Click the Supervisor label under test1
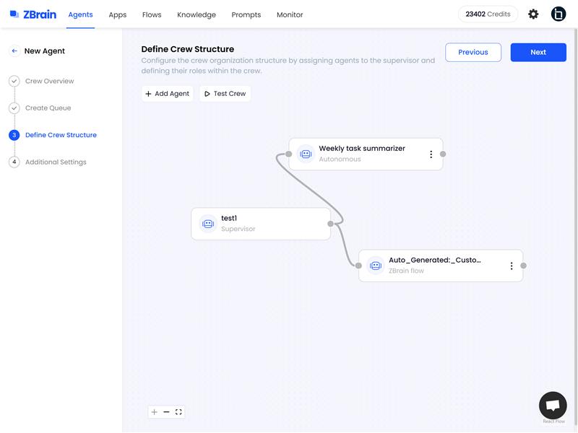Image resolution: width=578 pixels, height=433 pixels. (x=238, y=229)
